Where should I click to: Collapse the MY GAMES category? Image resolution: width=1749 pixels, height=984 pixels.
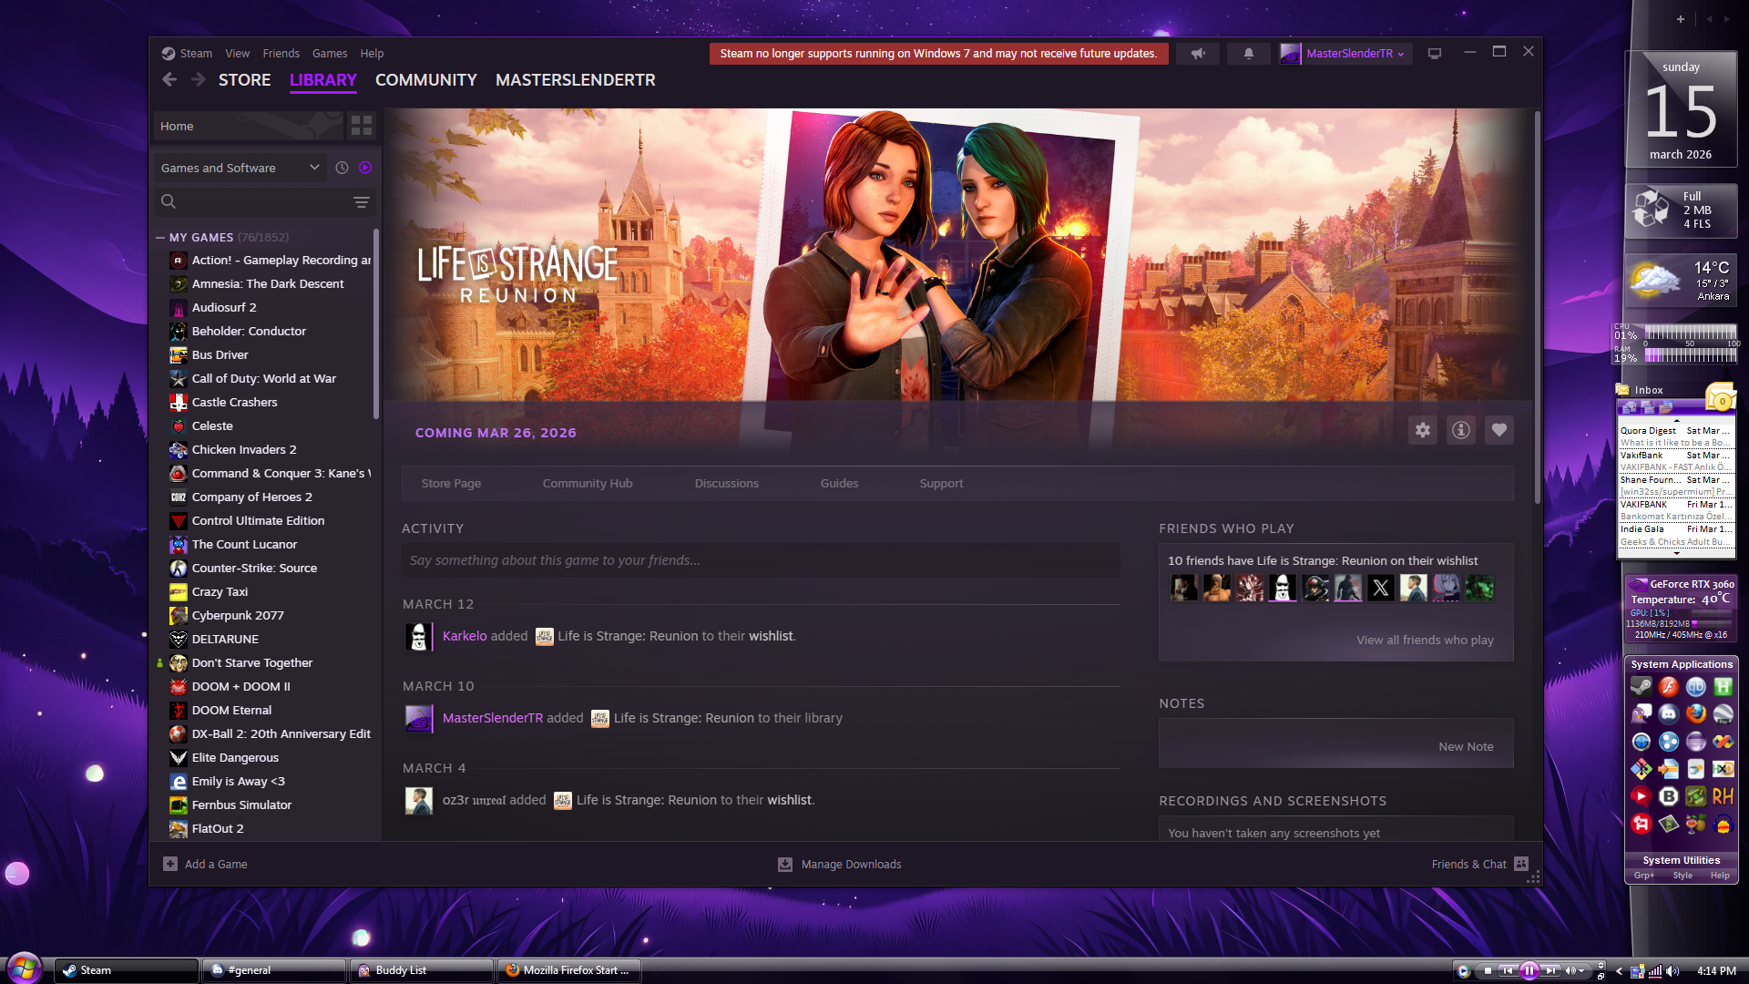point(160,238)
